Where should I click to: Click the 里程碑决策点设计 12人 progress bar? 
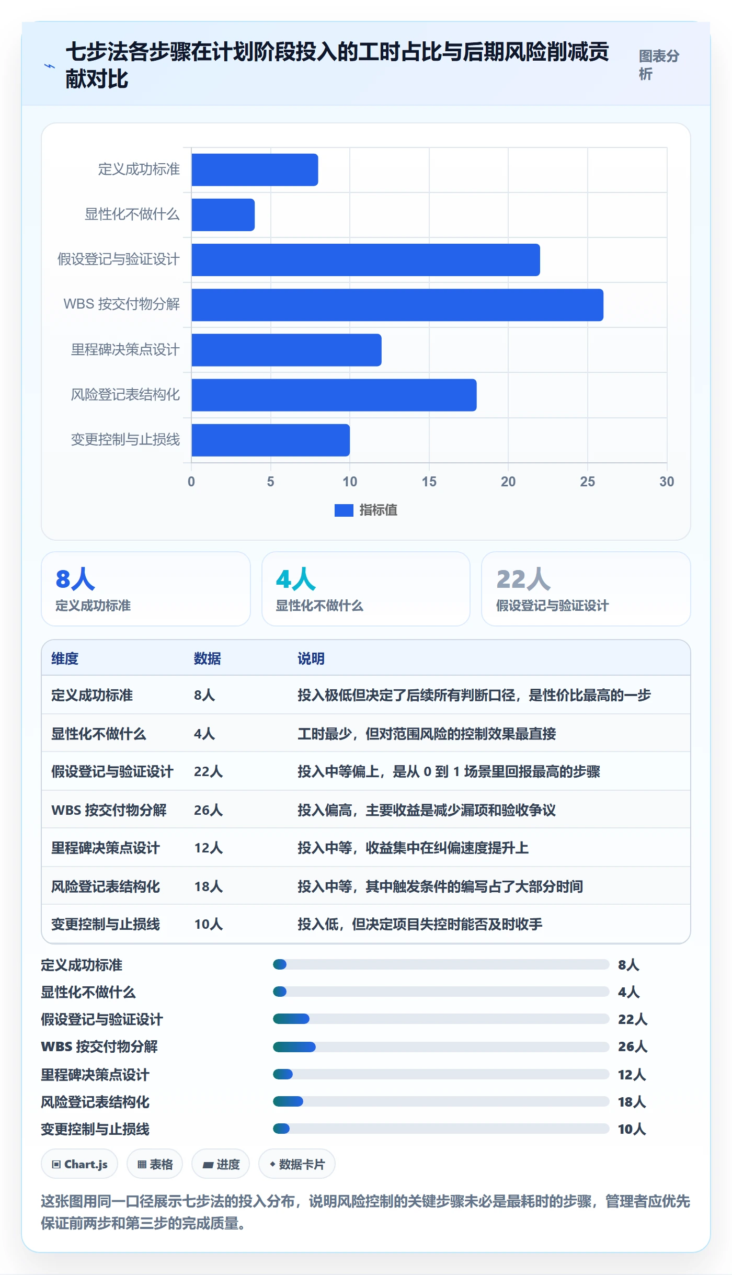coord(441,1074)
